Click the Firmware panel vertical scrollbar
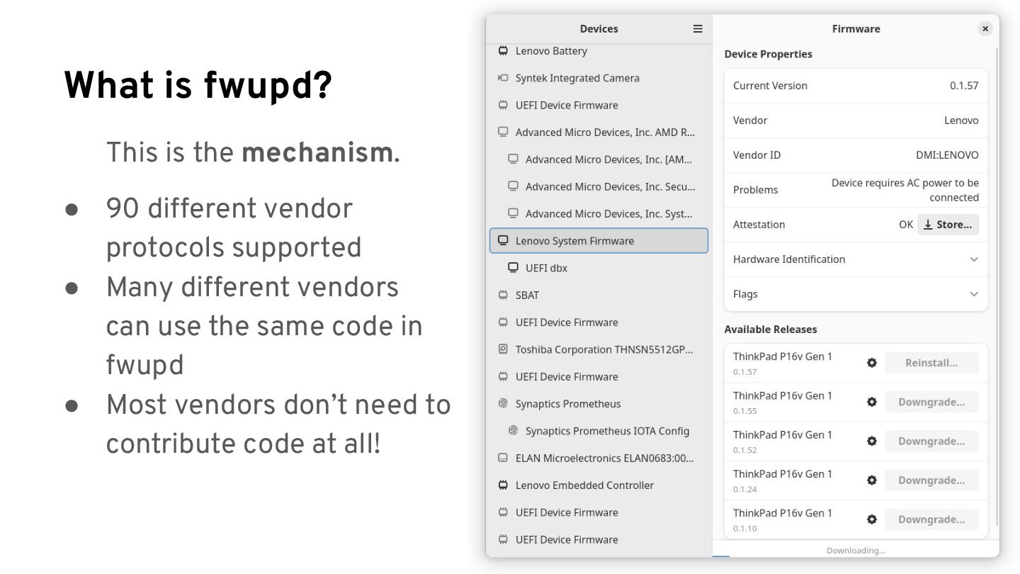Screen dimensions: 1020x574 997,287
